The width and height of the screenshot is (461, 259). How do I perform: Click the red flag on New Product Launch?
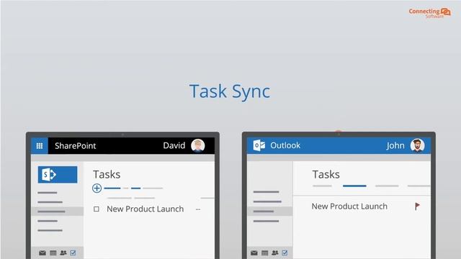click(417, 206)
